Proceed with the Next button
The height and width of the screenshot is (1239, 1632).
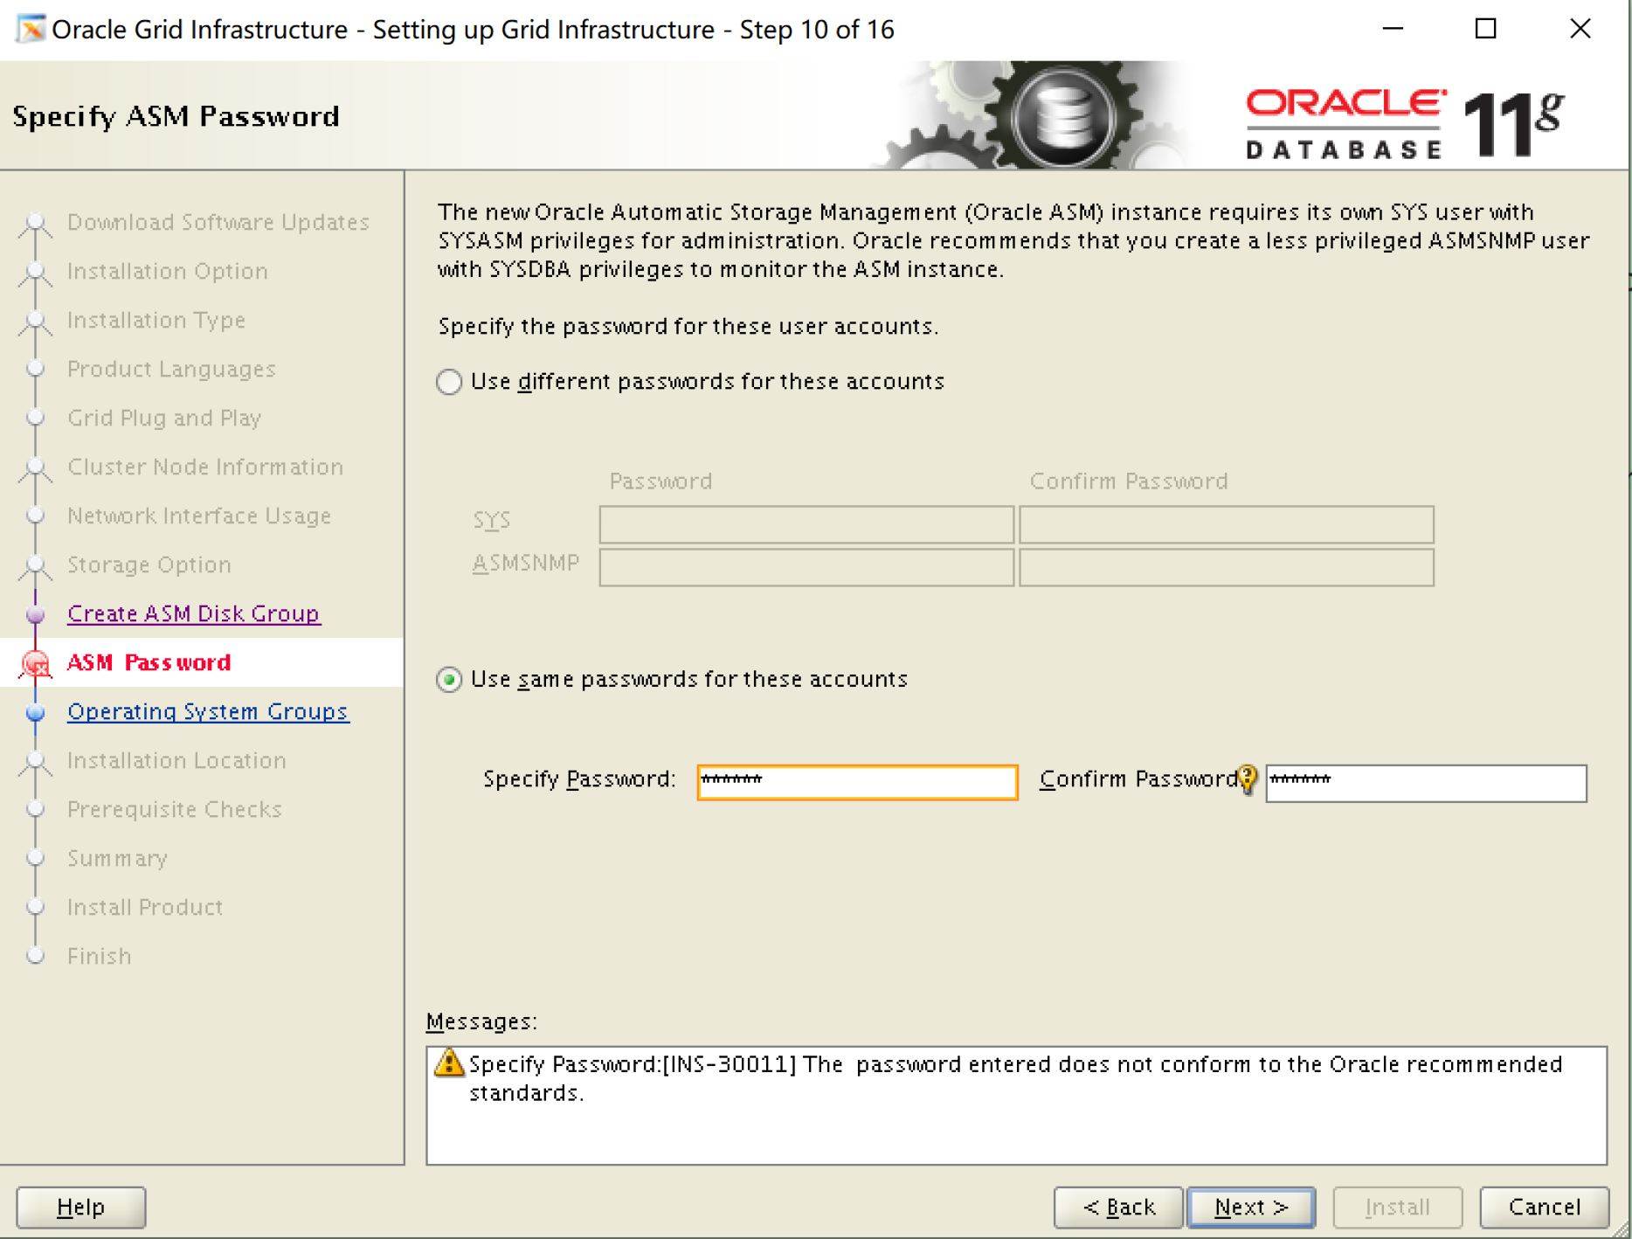(x=1251, y=1207)
